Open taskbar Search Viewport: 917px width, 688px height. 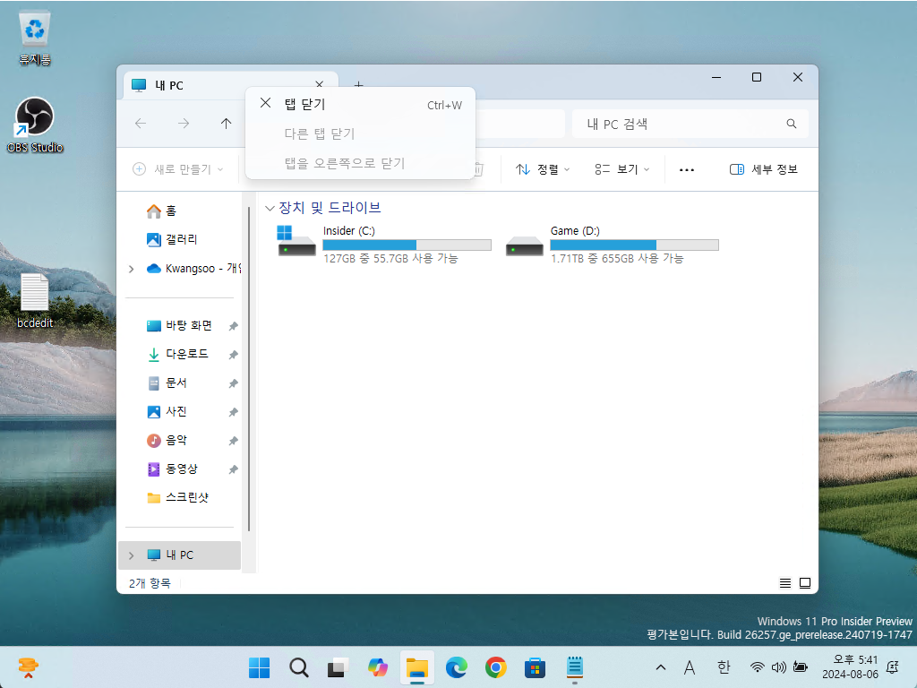tap(299, 666)
